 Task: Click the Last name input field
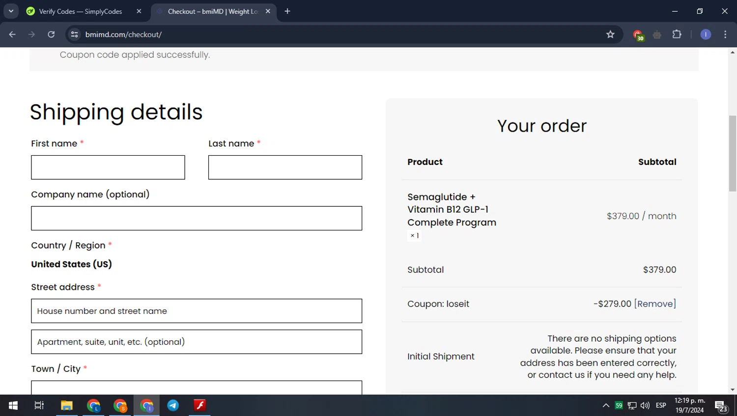point(285,167)
